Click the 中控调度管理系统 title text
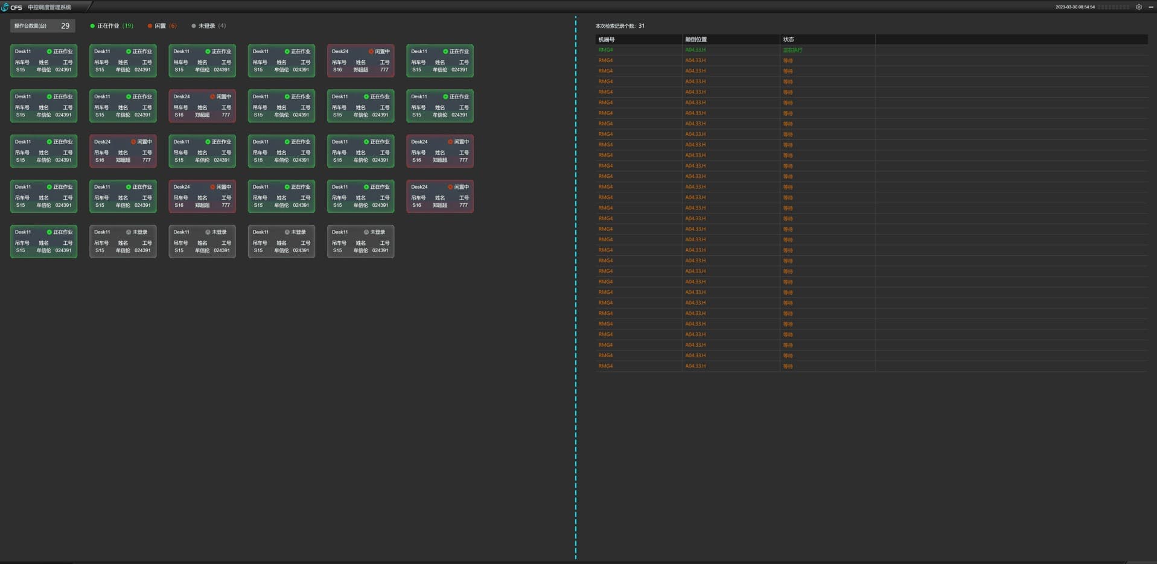Screen dimensions: 1157x564 pos(49,7)
